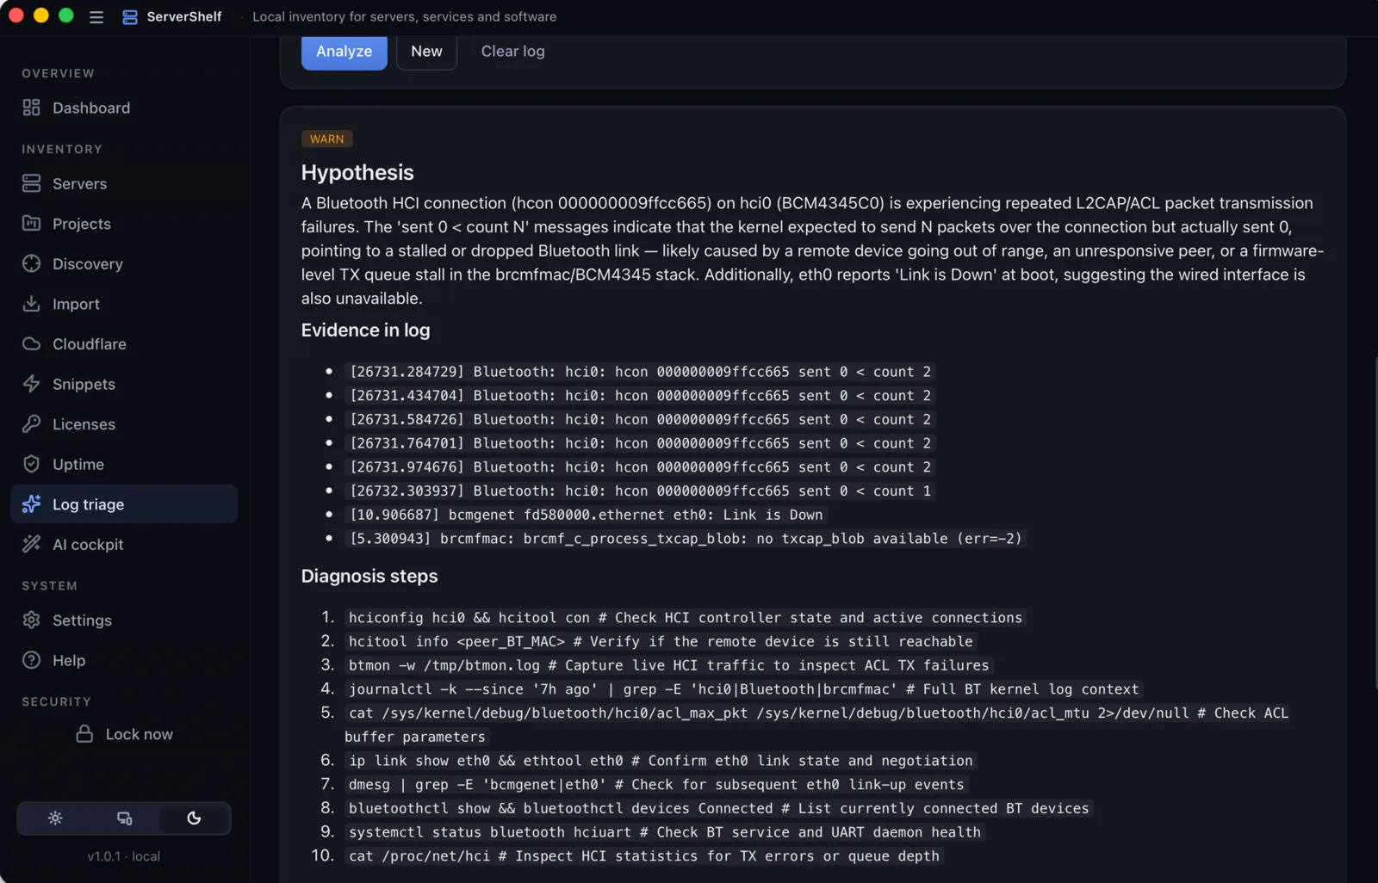Click the Licenses key icon
This screenshot has height=883, width=1378.
pos(32,424)
